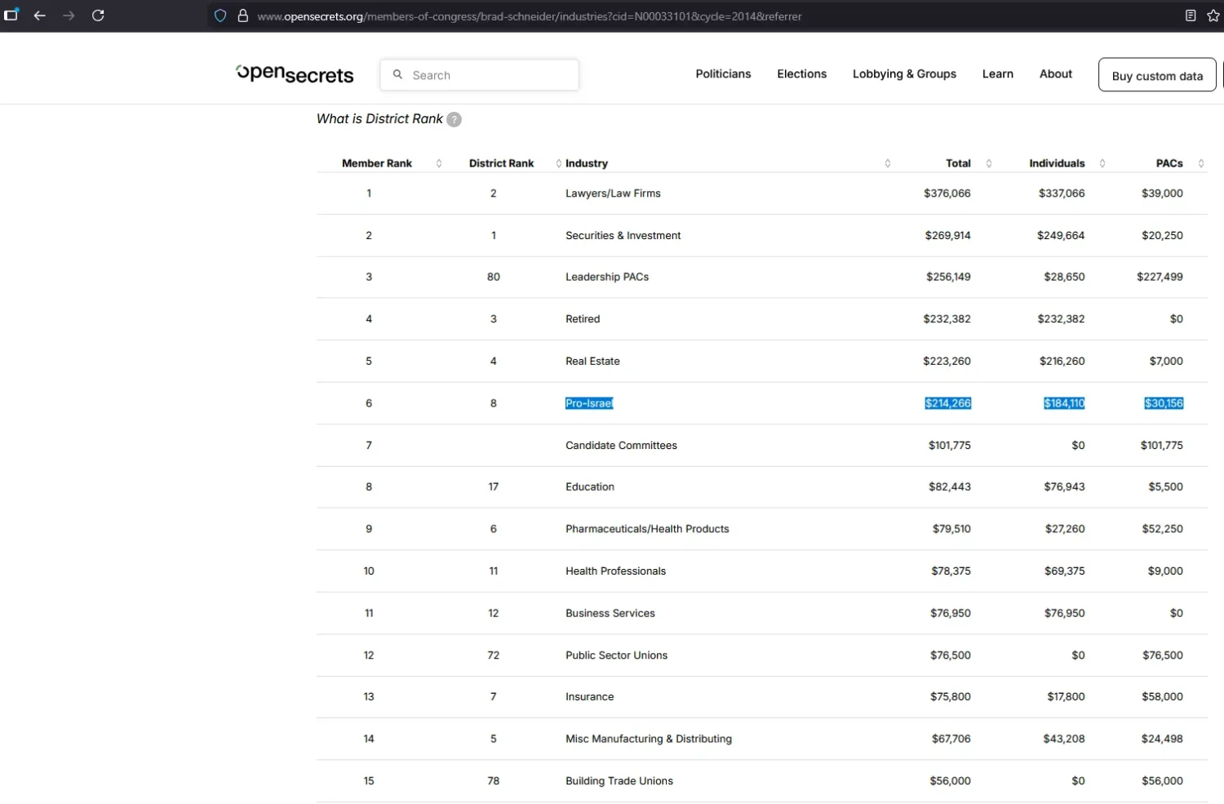Click the magnifier icon in search box
The height and width of the screenshot is (804, 1224).
coord(397,74)
